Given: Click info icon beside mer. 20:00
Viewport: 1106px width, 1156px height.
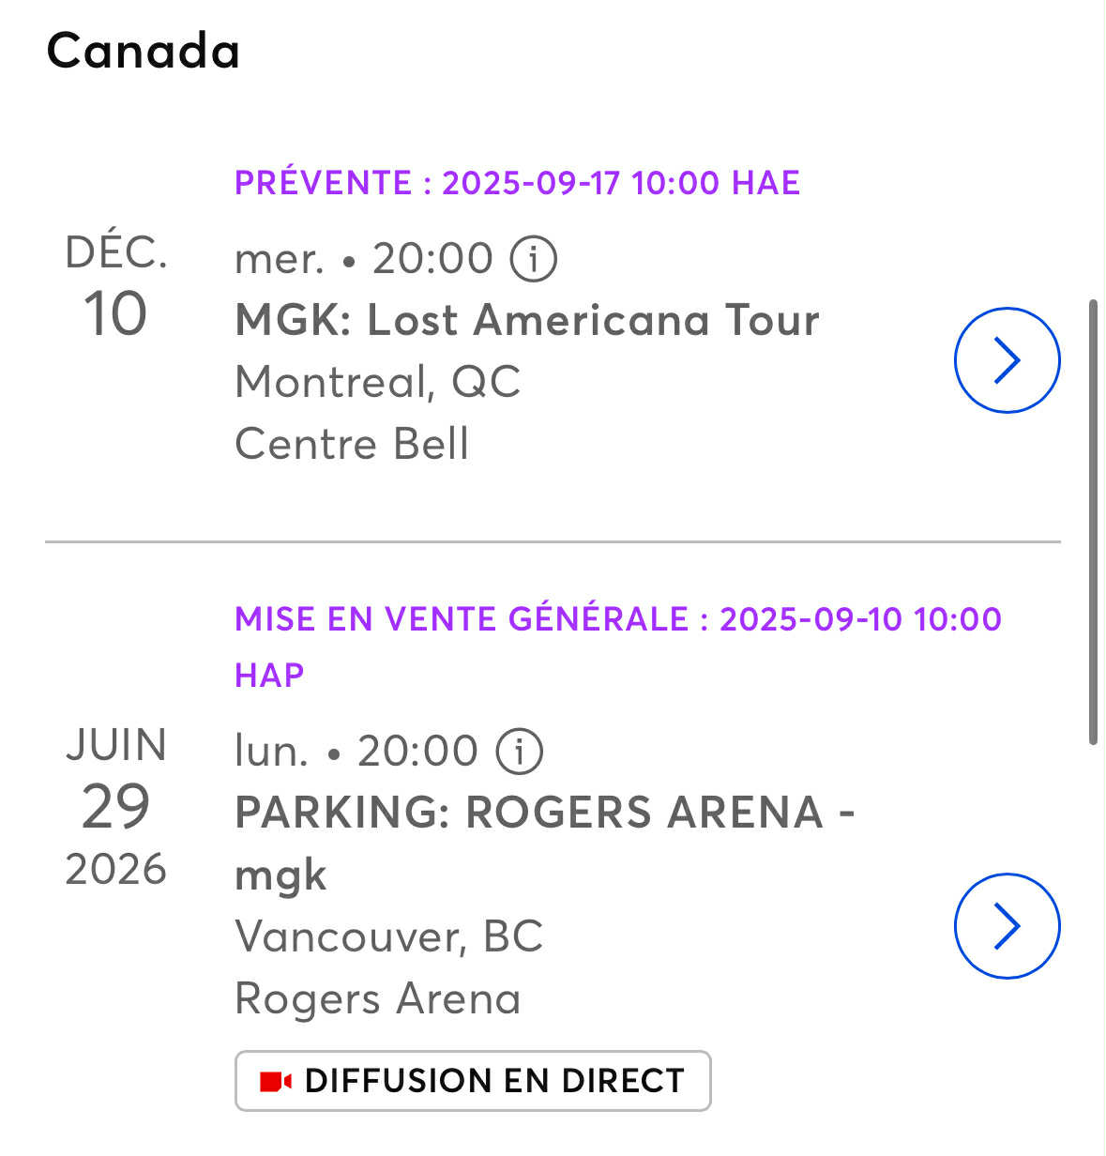Looking at the screenshot, I should pyautogui.click(x=534, y=258).
